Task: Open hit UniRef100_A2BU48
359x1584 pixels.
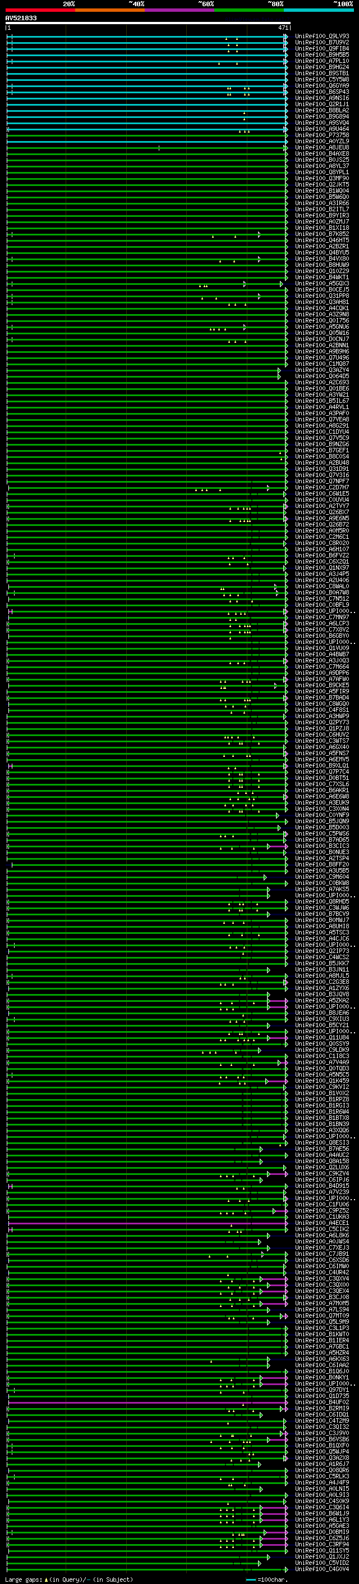Action: tap(322, 462)
